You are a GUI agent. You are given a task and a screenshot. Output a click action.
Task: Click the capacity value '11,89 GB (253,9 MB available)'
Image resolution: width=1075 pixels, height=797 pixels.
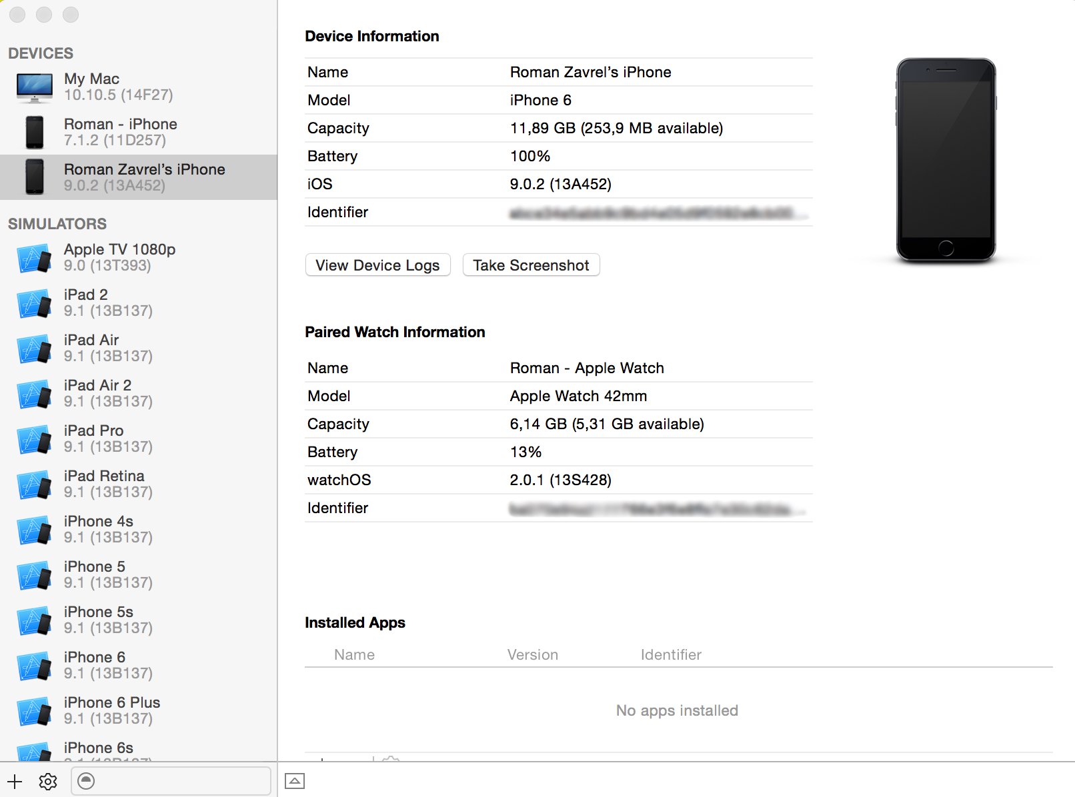(616, 128)
